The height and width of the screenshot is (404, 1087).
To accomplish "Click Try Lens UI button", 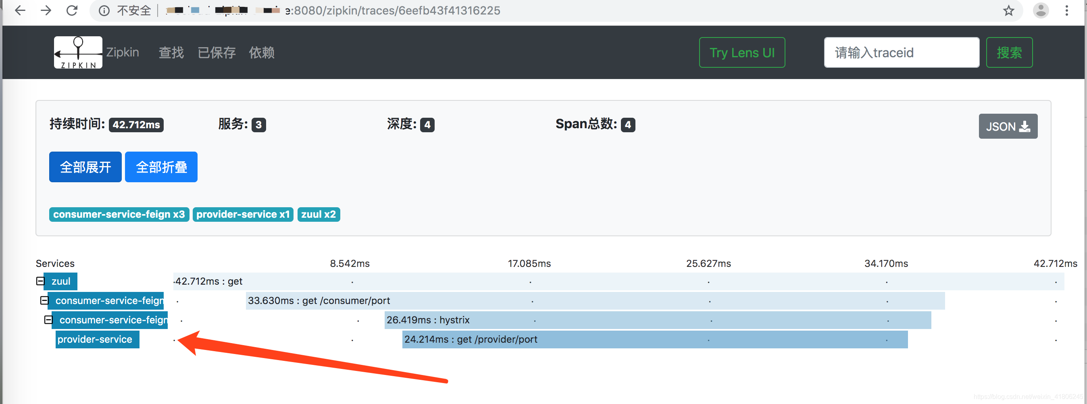I will pyautogui.click(x=742, y=52).
